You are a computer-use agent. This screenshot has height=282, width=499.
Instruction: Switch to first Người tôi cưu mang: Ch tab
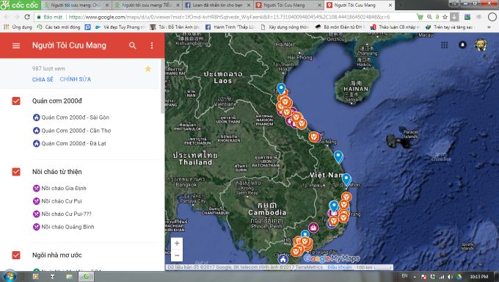pyautogui.click(x=76, y=5)
